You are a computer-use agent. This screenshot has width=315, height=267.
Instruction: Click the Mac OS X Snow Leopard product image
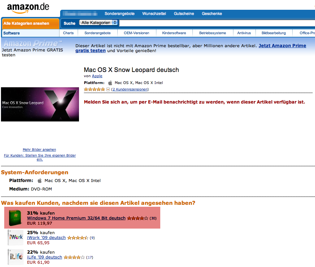(40, 104)
